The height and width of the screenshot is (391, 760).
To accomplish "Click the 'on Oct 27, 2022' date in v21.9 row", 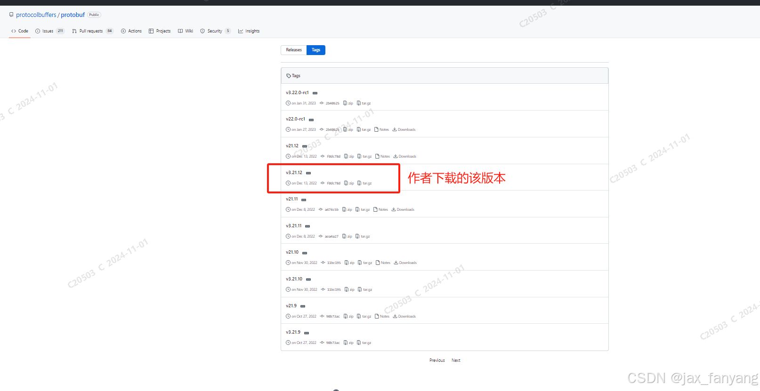I will pyautogui.click(x=301, y=316).
